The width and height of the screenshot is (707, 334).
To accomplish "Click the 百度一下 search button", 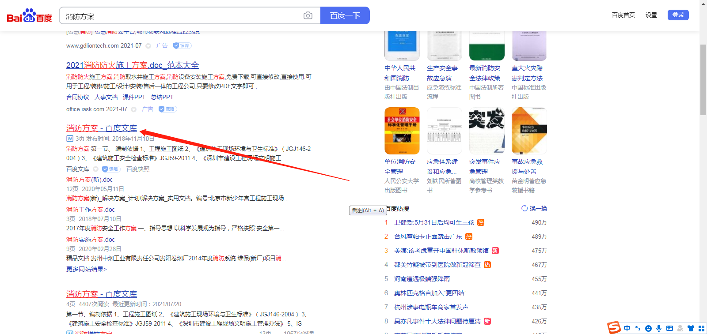I will pos(345,15).
